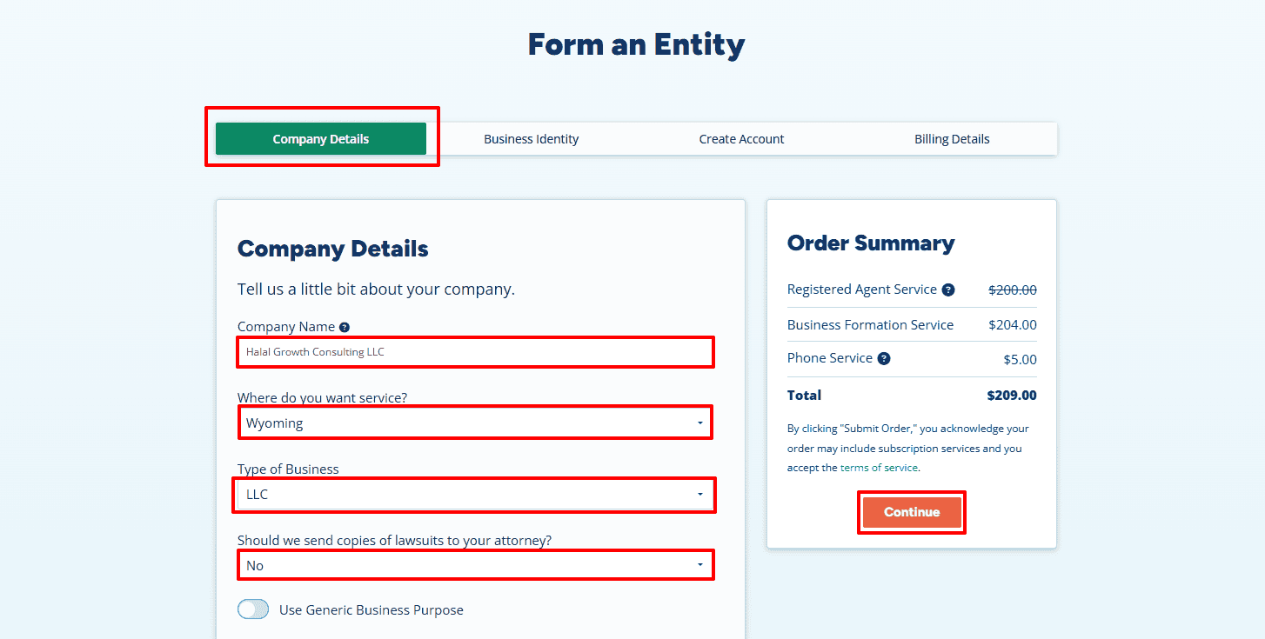1265x639 pixels.
Task: Click the Registered Agent Service help icon
Action: coord(948,290)
